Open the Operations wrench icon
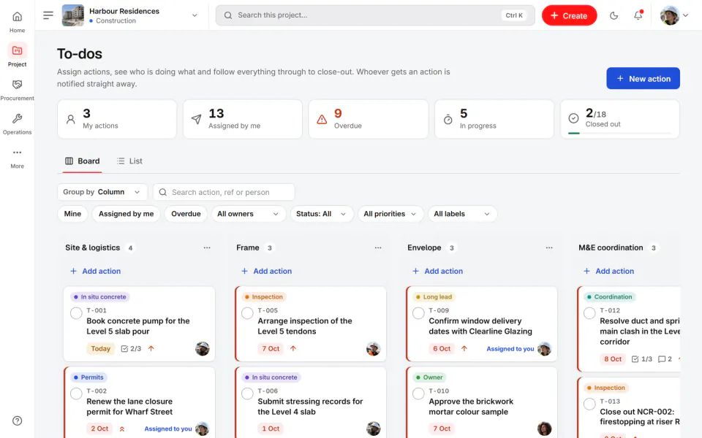The width and height of the screenshot is (702, 438). [x=17, y=118]
